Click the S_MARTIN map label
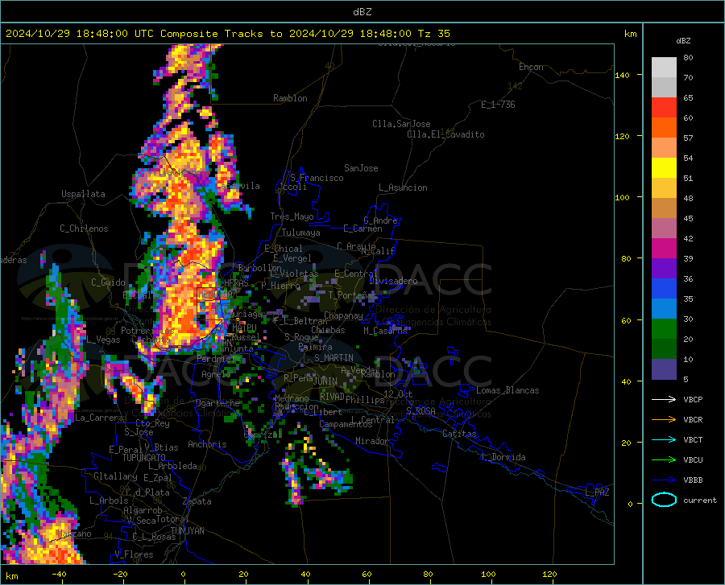Image resolution: width=725 pixels, height=585 pixels. point(333,358)
